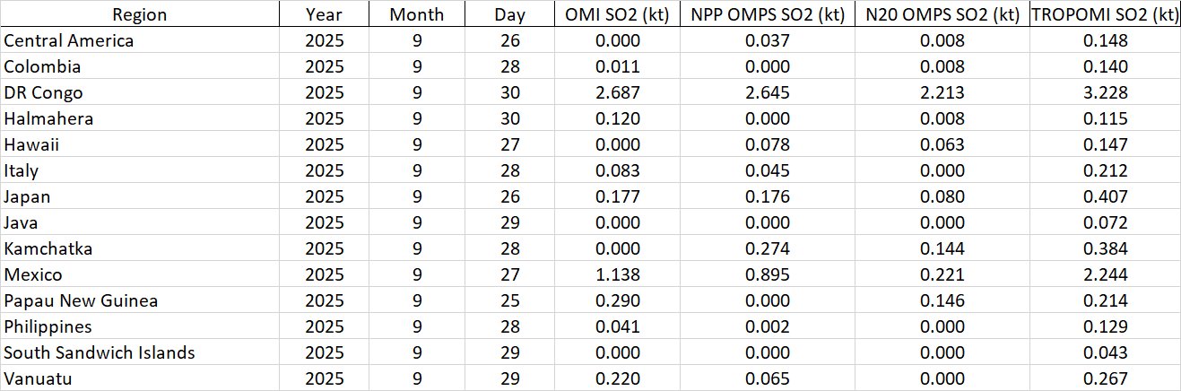Click the Day cell for Papau New Guinea
This screenshot has height=391, width=1181.
(509, 300)
